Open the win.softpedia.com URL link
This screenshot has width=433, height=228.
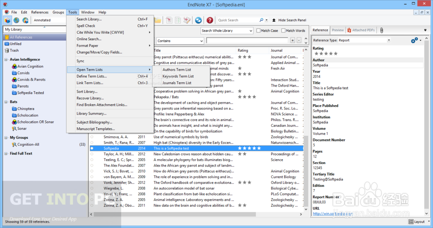pos(333,214)
